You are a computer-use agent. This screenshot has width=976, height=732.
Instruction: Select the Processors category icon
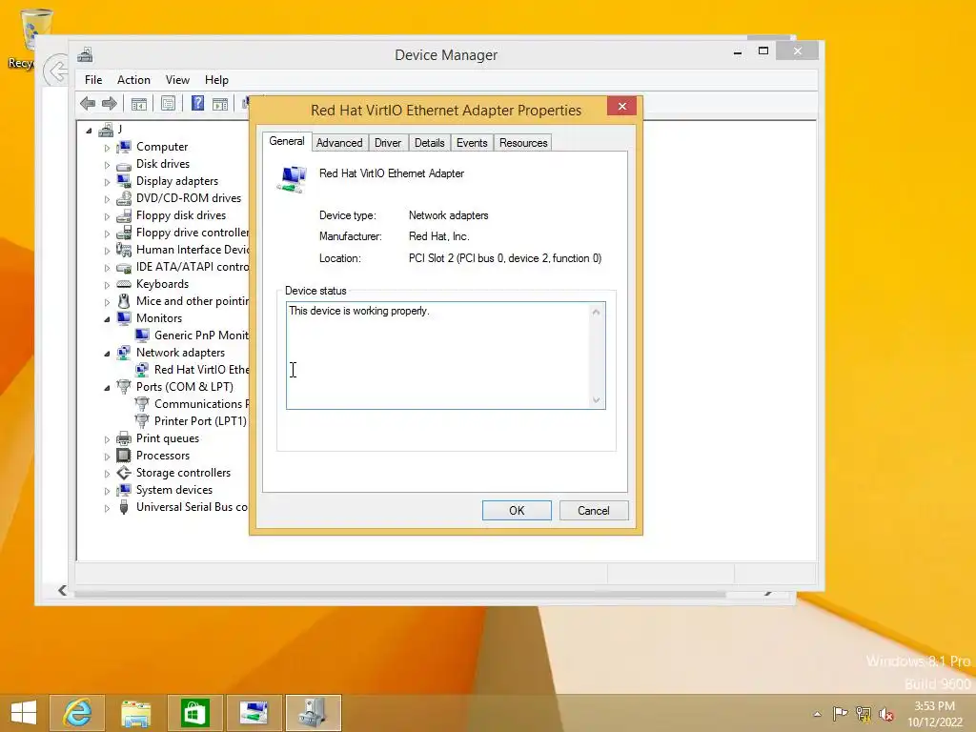[x=124, y=456]
